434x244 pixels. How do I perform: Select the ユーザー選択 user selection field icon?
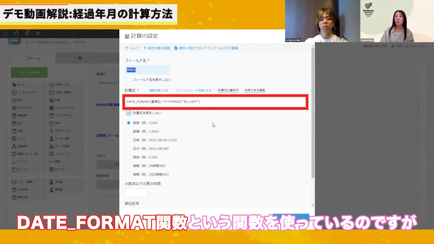[66, 137]
